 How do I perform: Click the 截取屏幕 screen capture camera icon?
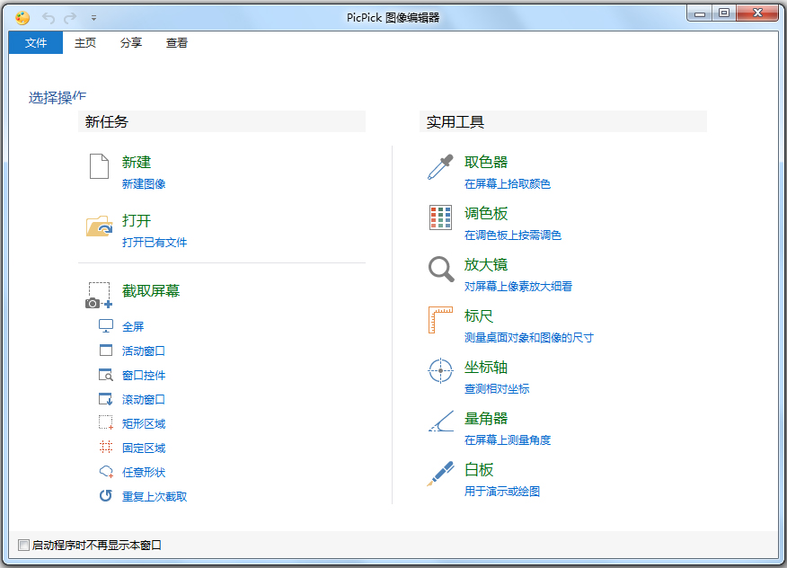click(99, 294)
